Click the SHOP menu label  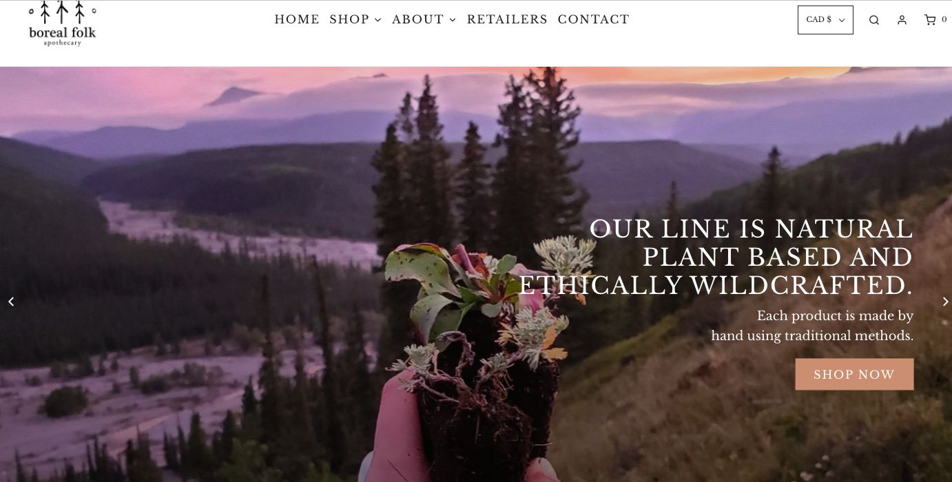(349, 19)
